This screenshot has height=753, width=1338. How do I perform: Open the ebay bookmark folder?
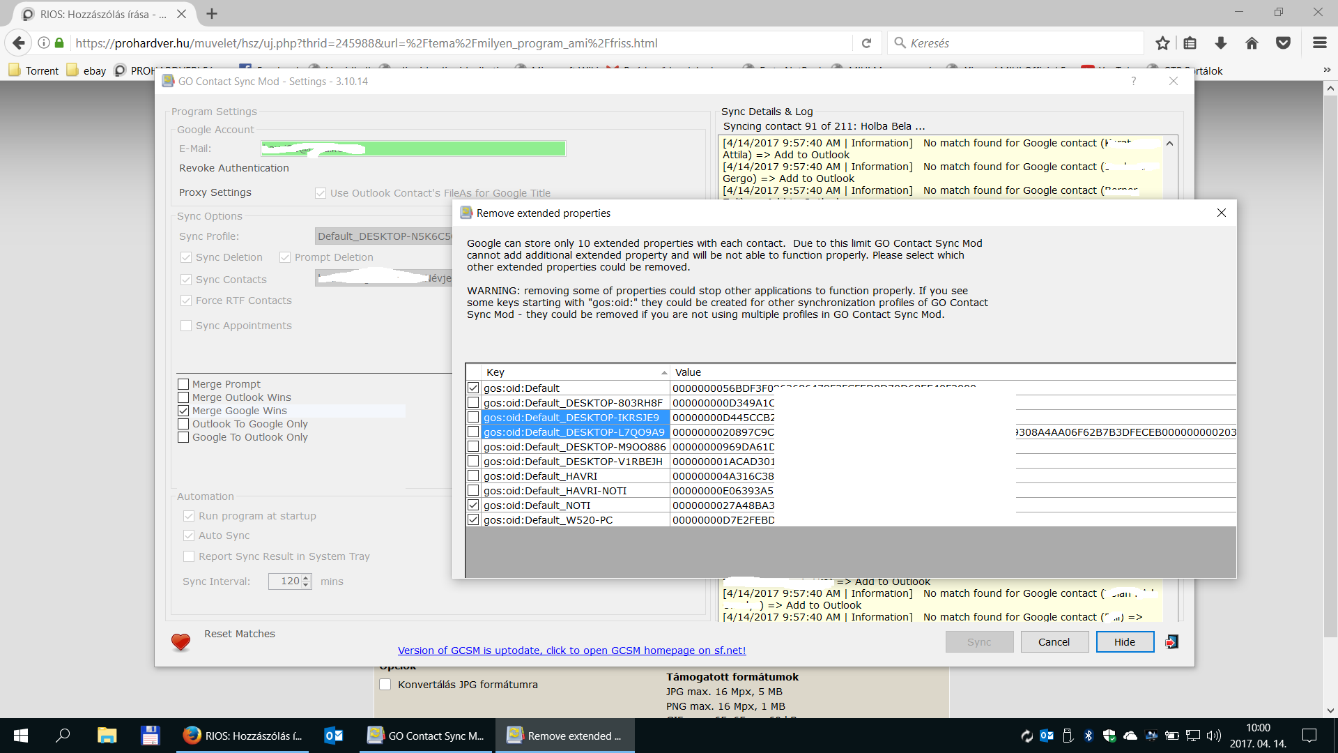[86, 70]
